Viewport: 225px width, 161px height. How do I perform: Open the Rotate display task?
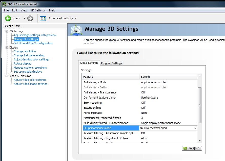click(23, 63)
